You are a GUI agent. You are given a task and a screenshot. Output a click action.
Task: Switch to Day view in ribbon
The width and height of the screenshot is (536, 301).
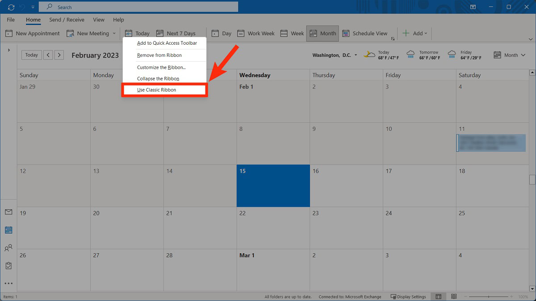pos(222,33)
